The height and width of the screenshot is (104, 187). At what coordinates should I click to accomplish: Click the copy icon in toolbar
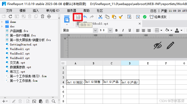coord(107,17)
